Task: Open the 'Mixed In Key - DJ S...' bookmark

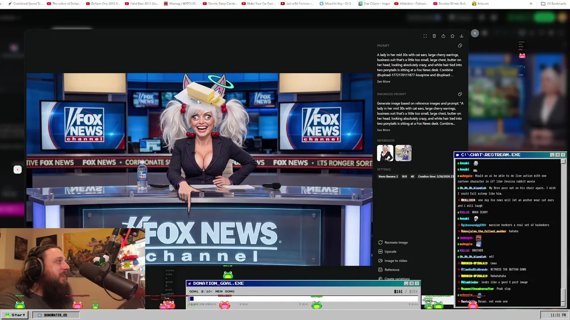Action: (x=337, y=4)
